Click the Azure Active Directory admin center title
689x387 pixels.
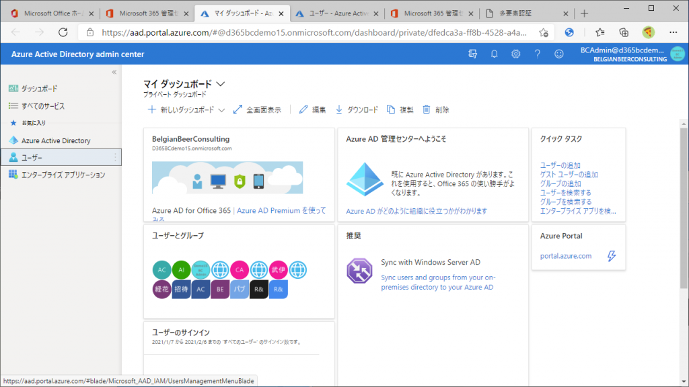pos(78,54)
